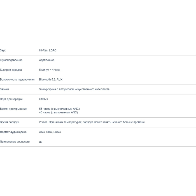Select the "5 минут = 4 часа" text
The image size is (196, 196).
tap(50, 70)
